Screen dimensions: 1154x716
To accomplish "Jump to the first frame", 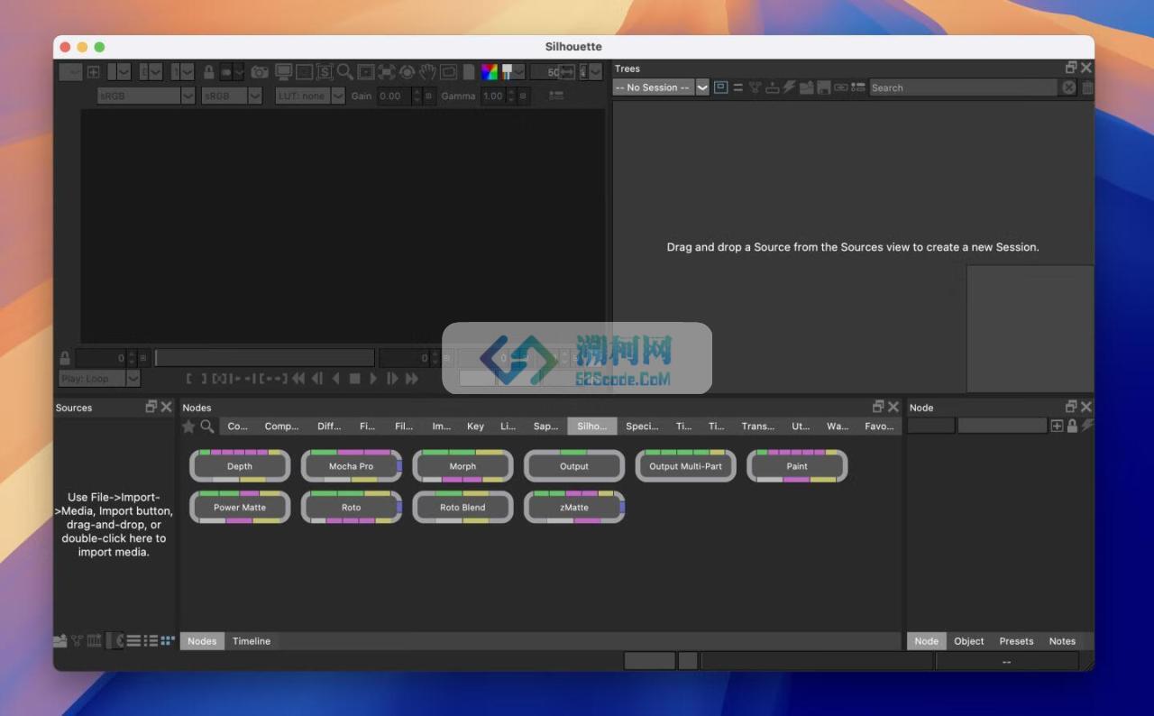I will tap(298, 379).
